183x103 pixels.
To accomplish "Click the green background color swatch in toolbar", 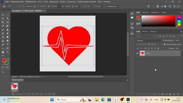I will [x=7, y=63].
